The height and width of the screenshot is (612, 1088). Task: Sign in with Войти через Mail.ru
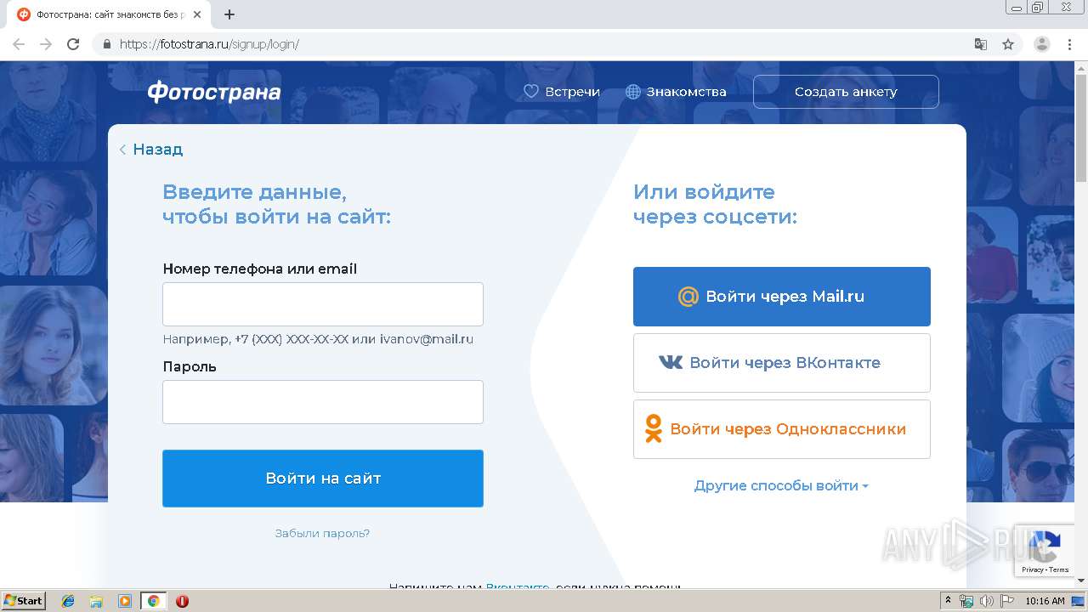point(782,297)
